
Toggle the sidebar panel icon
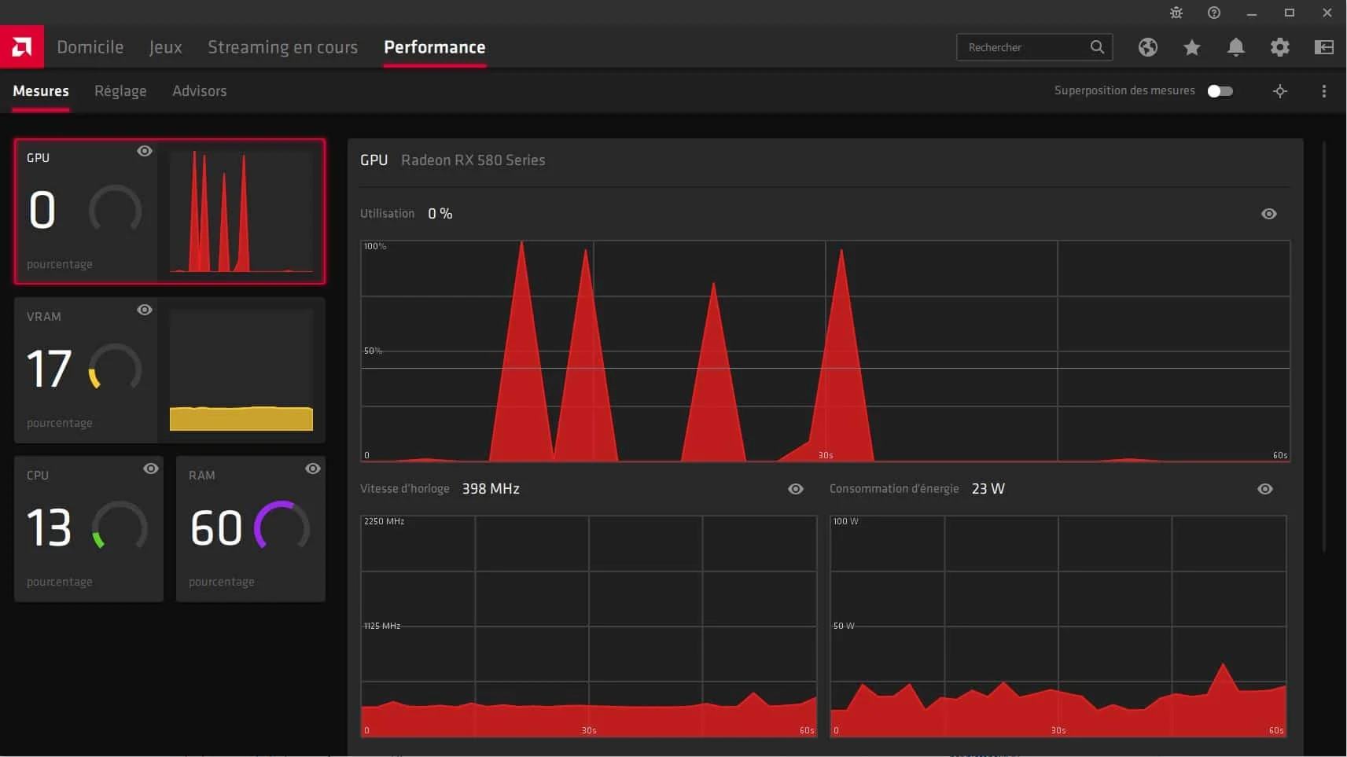coord(1324,47)
